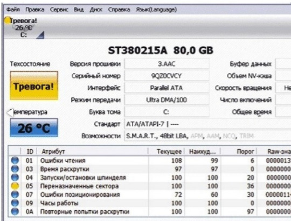
Task: Open the Правка menu
Action: pos(34,10)
